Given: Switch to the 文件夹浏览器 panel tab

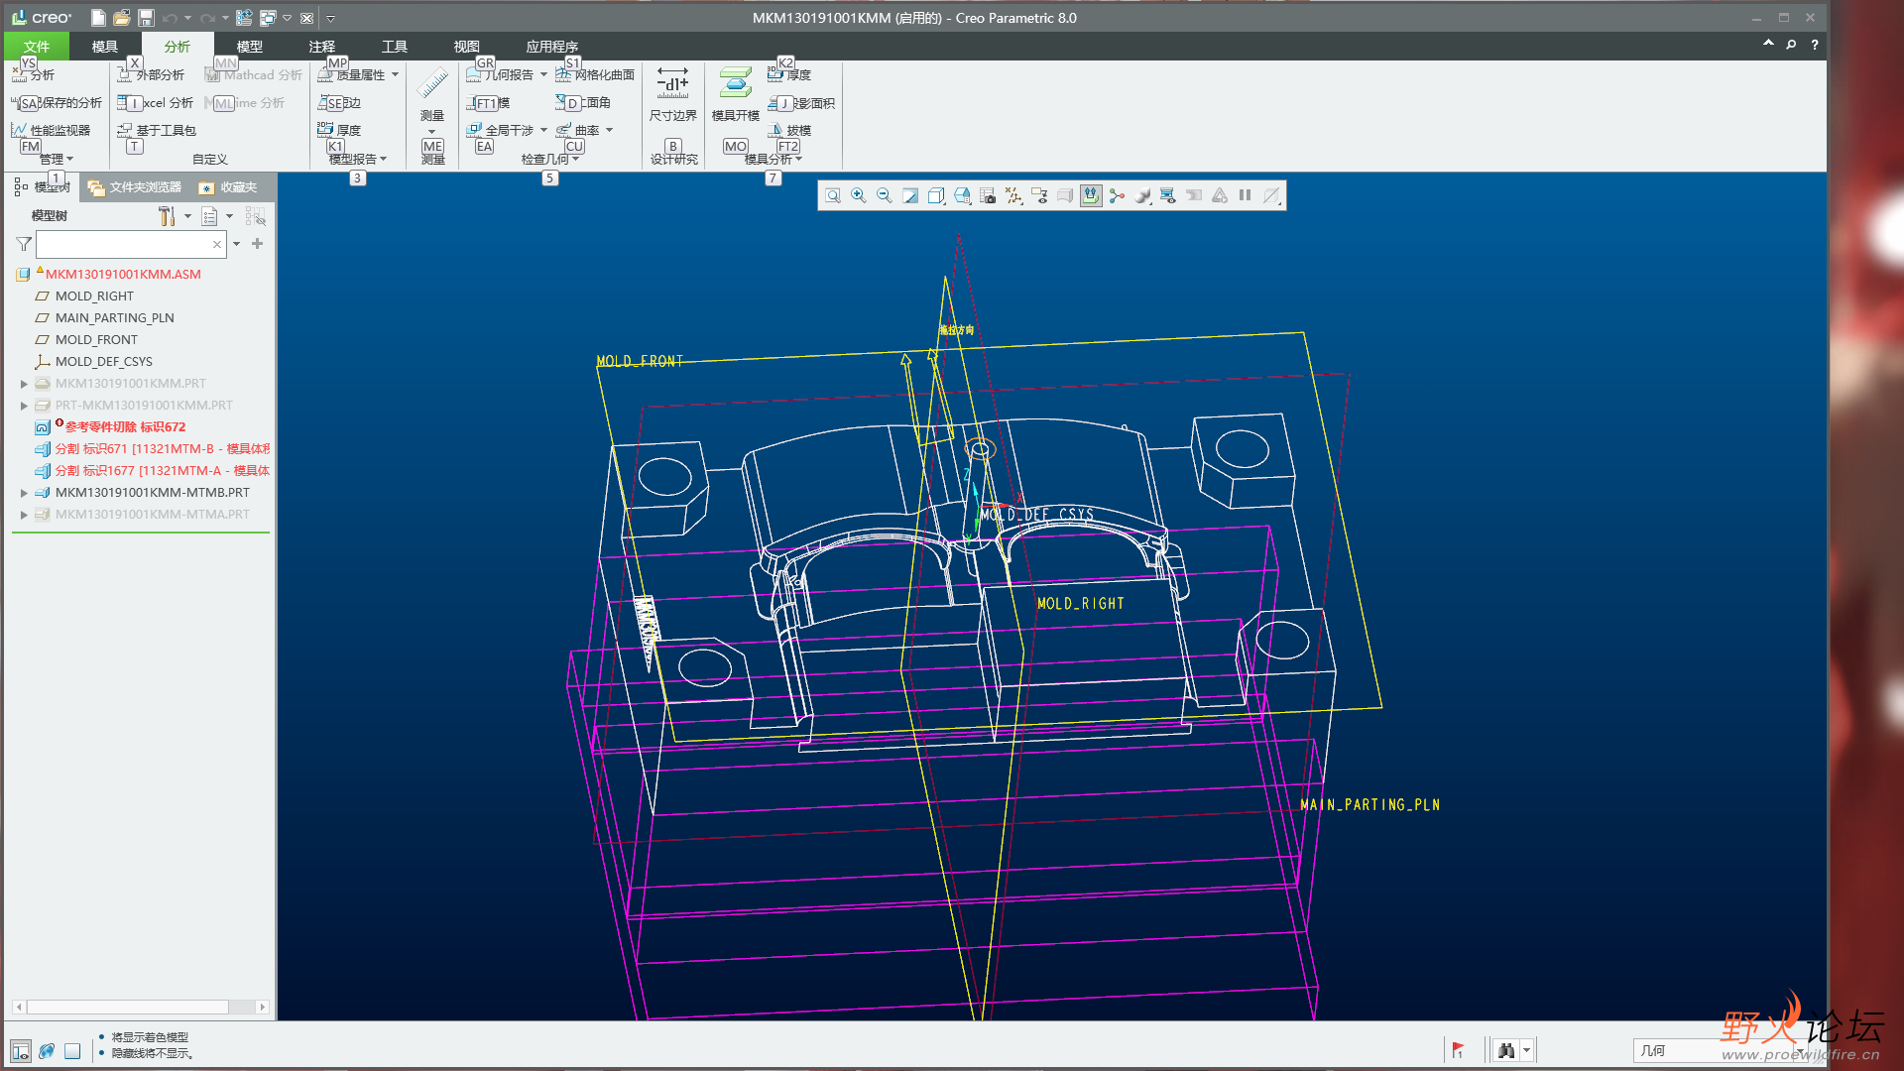Looking at the screenshot, I should (135, 187).
